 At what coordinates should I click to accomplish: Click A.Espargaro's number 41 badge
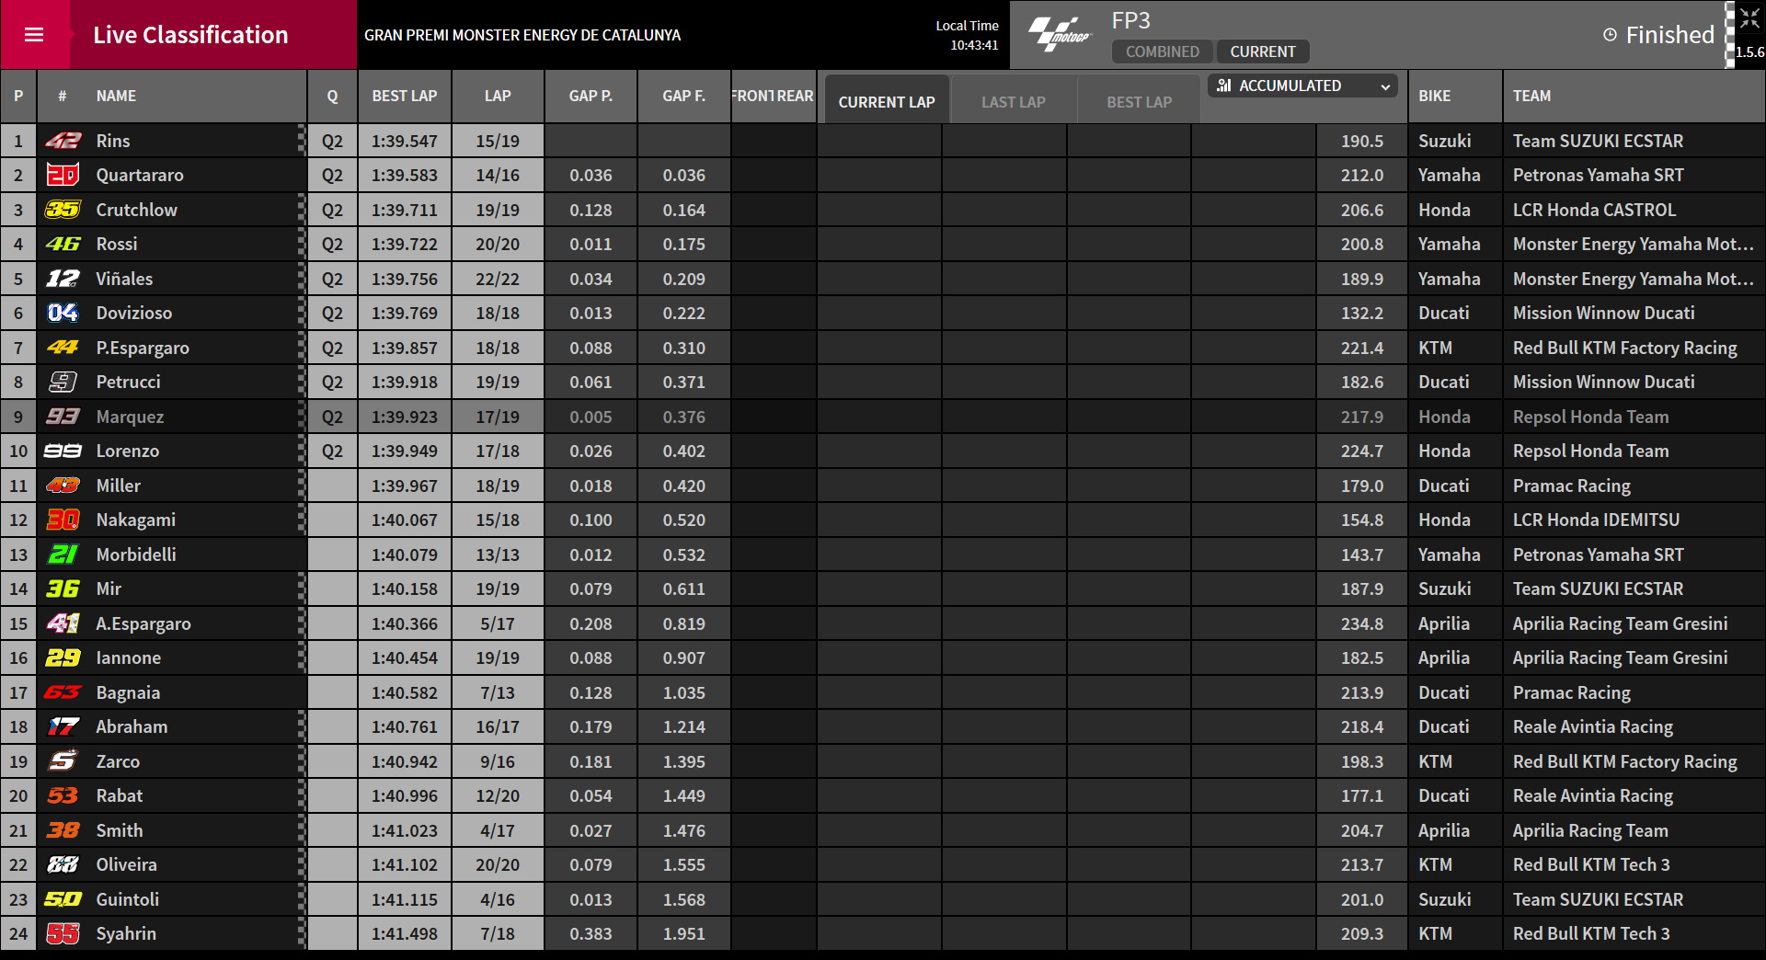coord(63,623)
